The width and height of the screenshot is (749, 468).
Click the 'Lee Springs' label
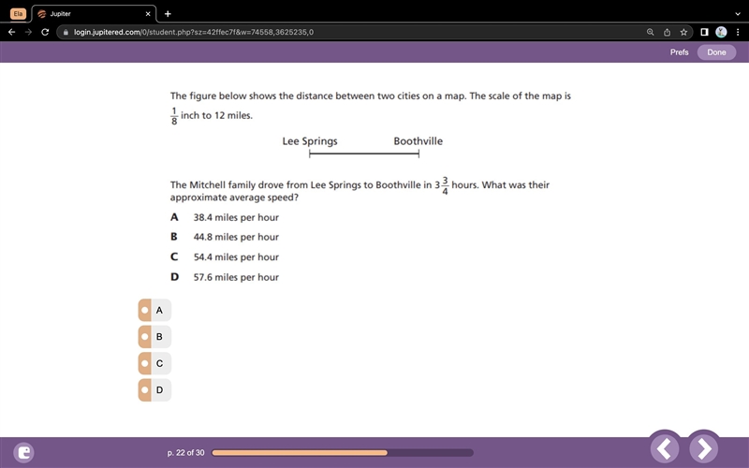click(310, 141)
